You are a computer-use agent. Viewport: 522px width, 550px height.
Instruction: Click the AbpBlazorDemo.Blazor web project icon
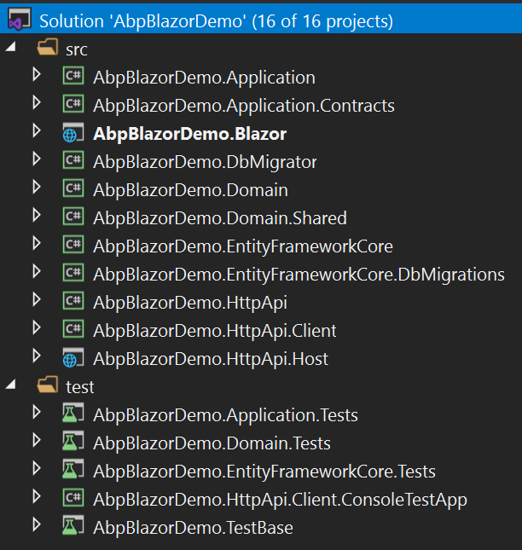(73, 134)
